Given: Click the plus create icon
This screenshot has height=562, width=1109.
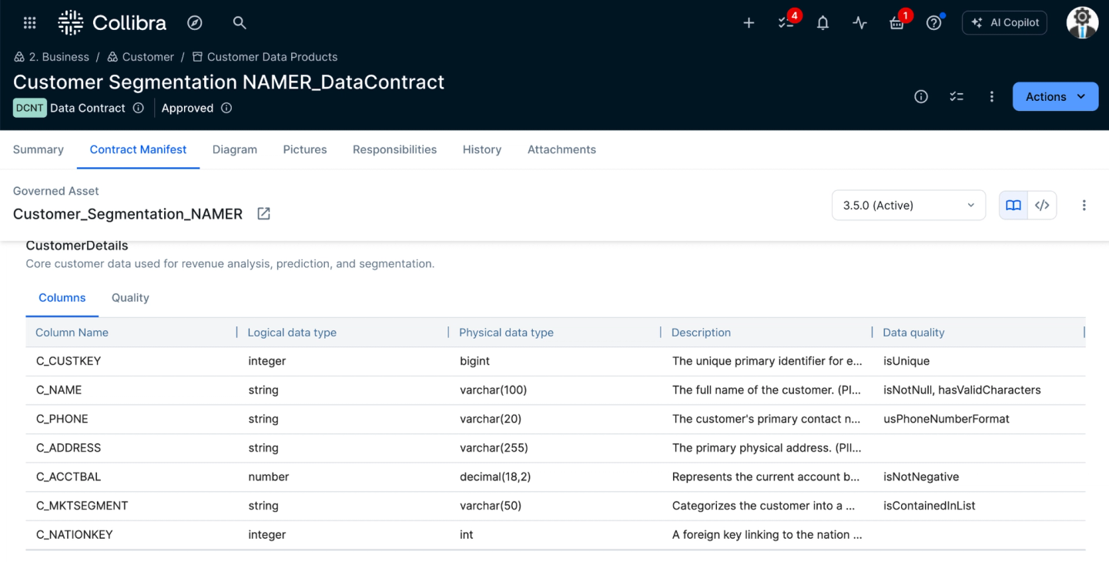Looking at the screenshot, I should [749, 23].
